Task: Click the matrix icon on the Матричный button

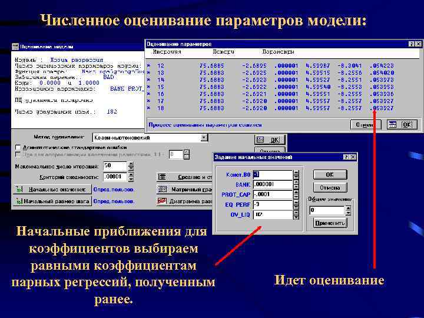Action: pyautogui.click(x=163, y=190)
